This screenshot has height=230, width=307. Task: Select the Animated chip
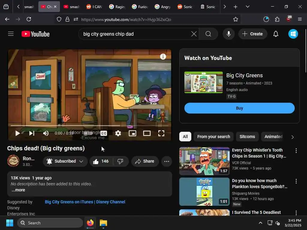click(x=273, y=137)
